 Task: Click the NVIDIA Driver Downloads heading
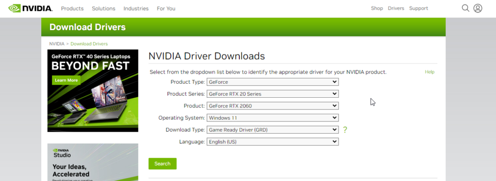[x=206, y=56]
